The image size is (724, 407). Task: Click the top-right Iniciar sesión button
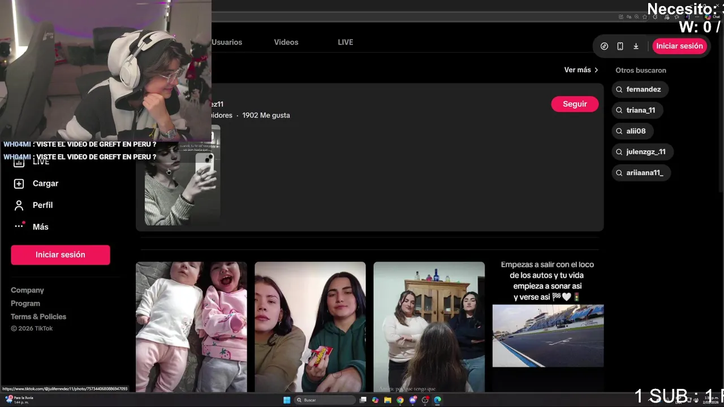(679, 46)
